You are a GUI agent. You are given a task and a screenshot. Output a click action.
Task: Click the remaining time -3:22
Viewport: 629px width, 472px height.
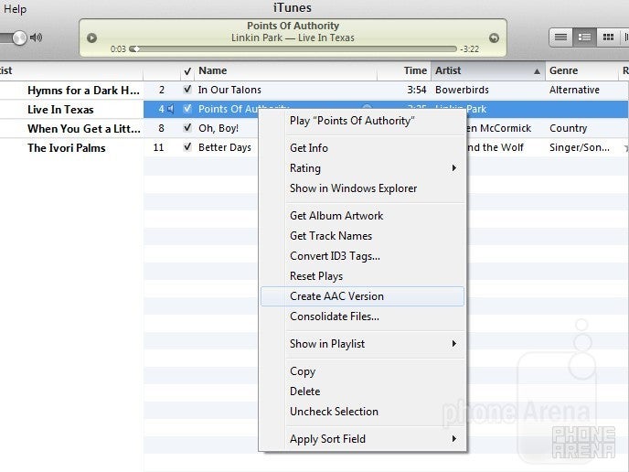point(470,49)
